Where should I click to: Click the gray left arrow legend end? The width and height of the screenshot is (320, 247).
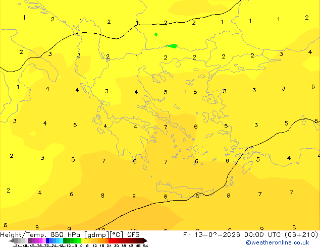click(12, 240)
